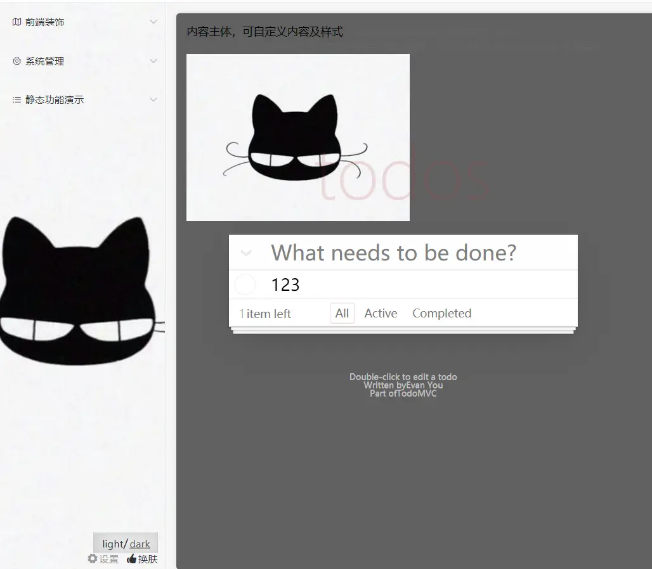Click the cat picture in content area
The width and height of the screenshot is (652, 569).
pos(298,137)
